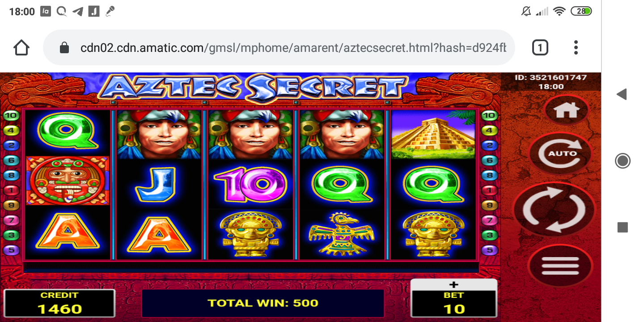Select payline 10 indicator on left side

coord(11,115)
